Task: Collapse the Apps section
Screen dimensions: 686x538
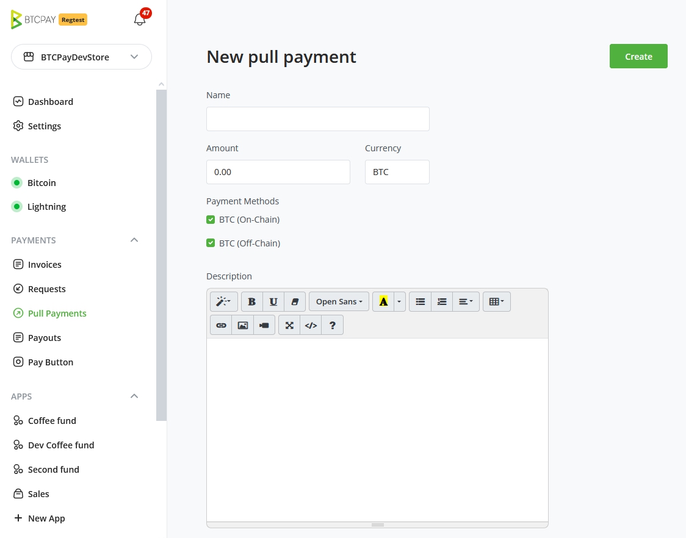Action: click(x=134, y=396)
